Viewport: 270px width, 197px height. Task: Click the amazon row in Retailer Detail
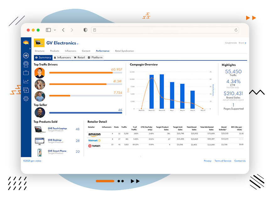click(94, 134)
